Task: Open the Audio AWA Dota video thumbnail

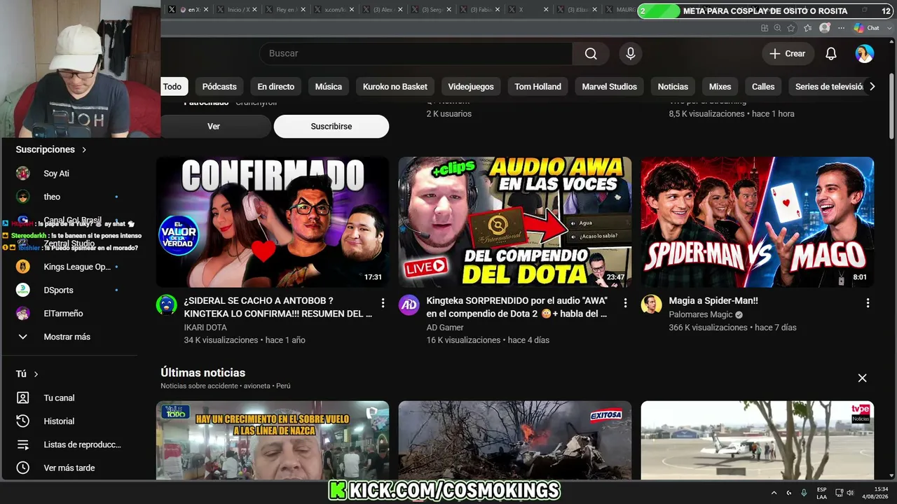Action: click(x=515, y=222)
